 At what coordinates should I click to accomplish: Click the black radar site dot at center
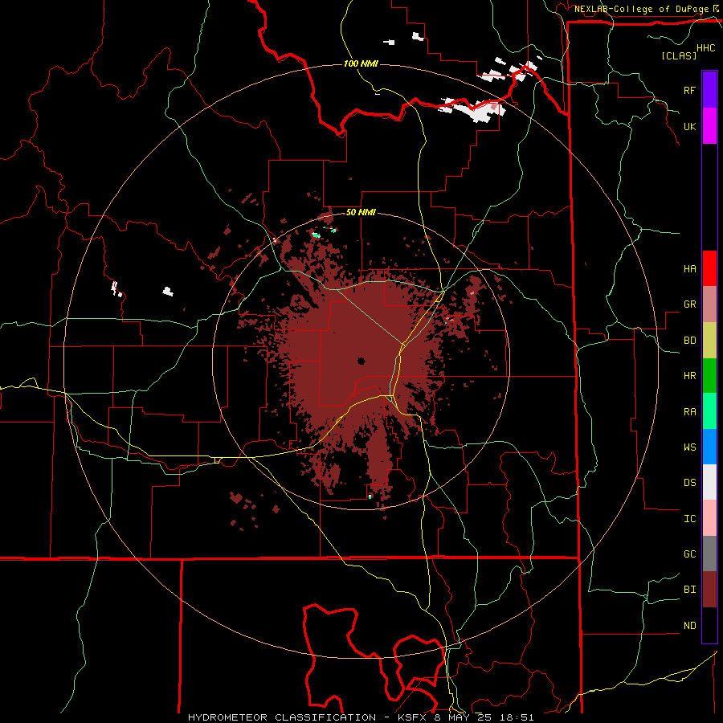tap(361, 361)
